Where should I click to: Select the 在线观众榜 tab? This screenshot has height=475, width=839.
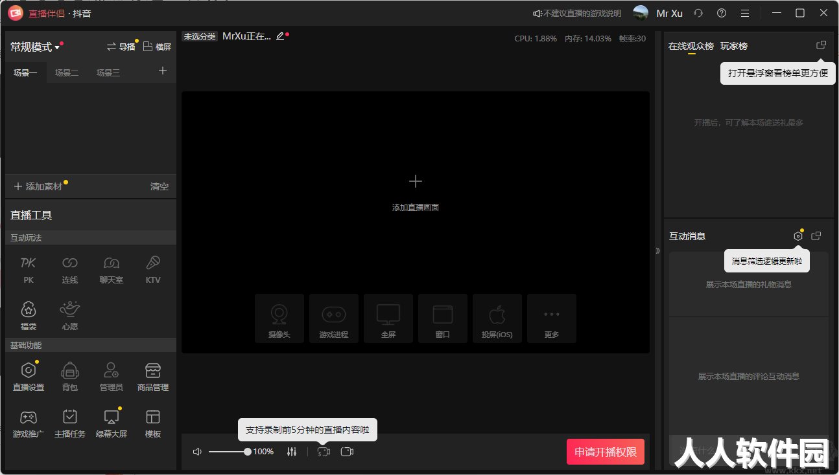691,46
